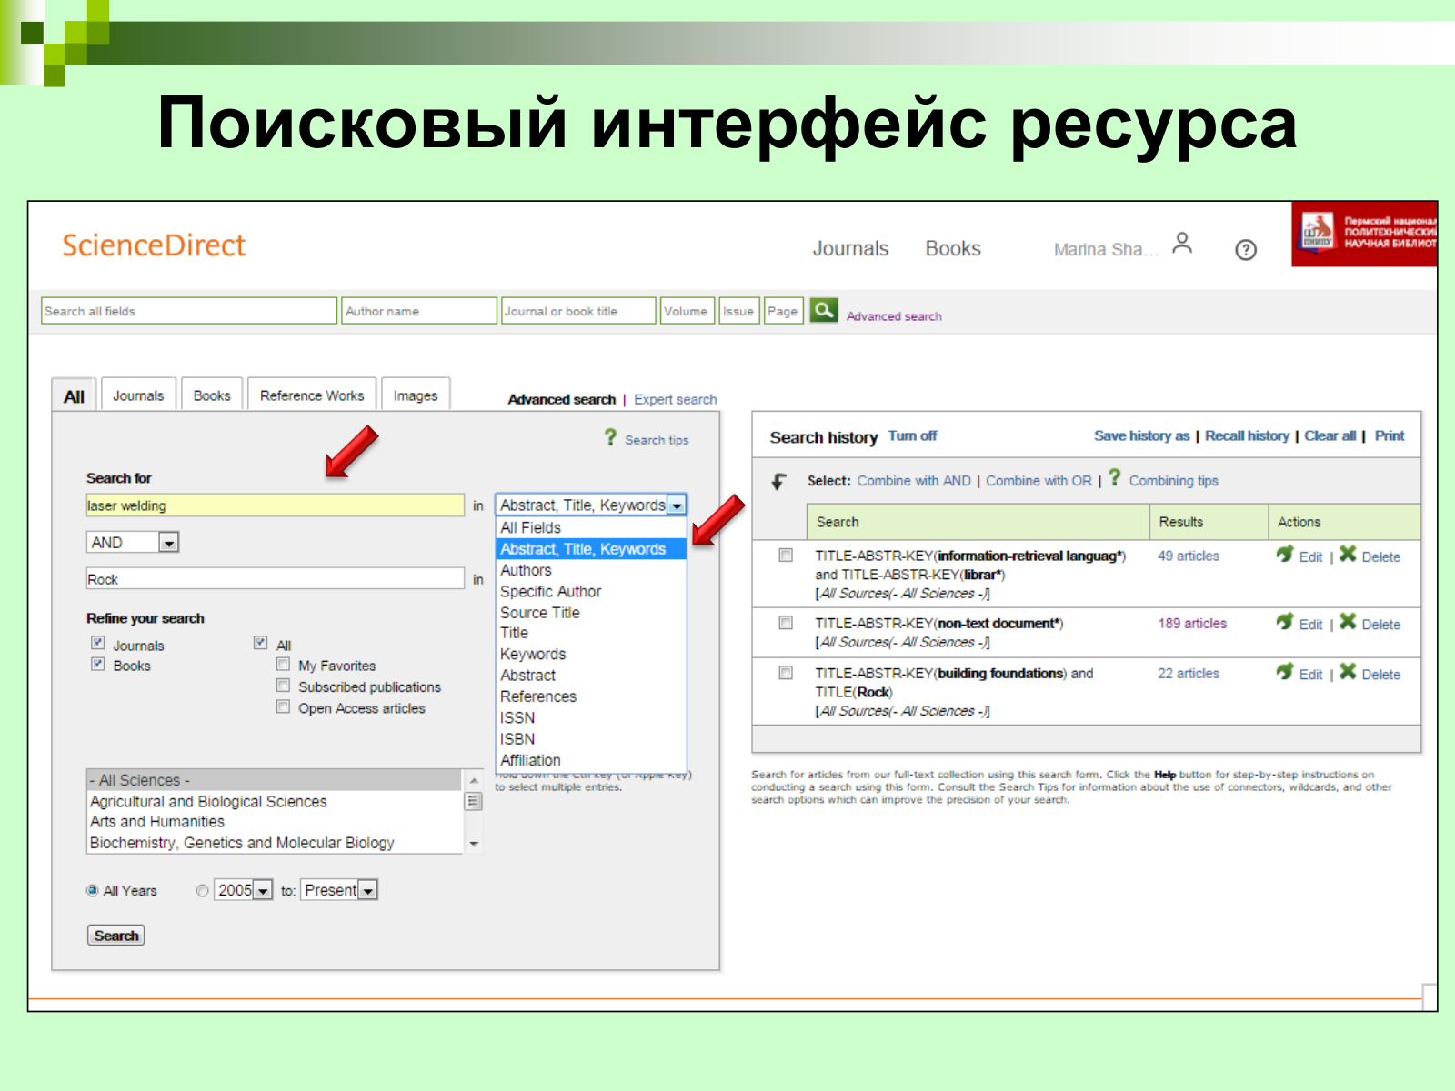The width and height of the screenshot is (1455, 1091).
Task: Choose Specific Author in the field list
Action: click(x=591, y=591)
